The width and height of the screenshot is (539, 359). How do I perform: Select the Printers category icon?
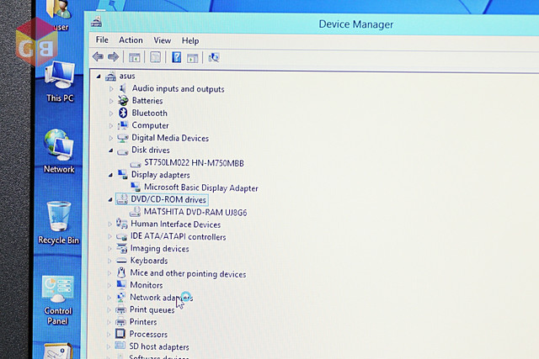pos(120,322)
